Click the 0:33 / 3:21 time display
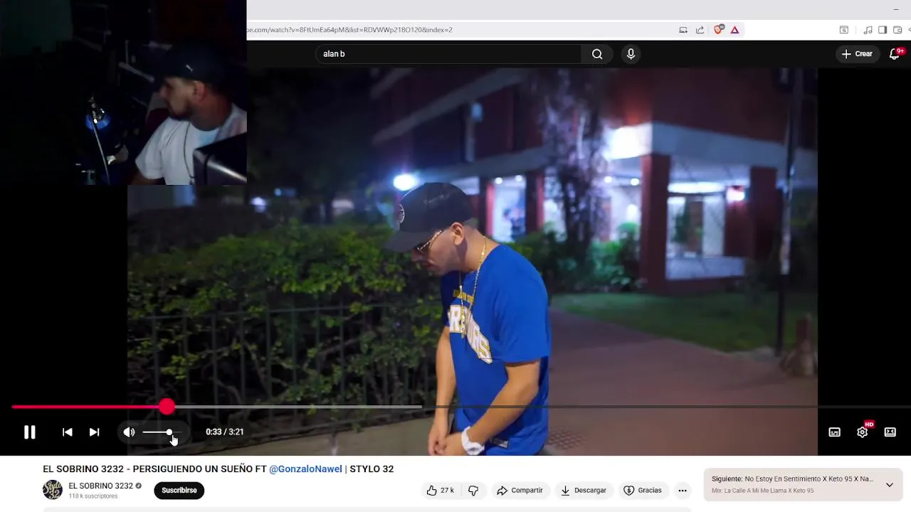The image size is (911, 512). pos(224,432)
